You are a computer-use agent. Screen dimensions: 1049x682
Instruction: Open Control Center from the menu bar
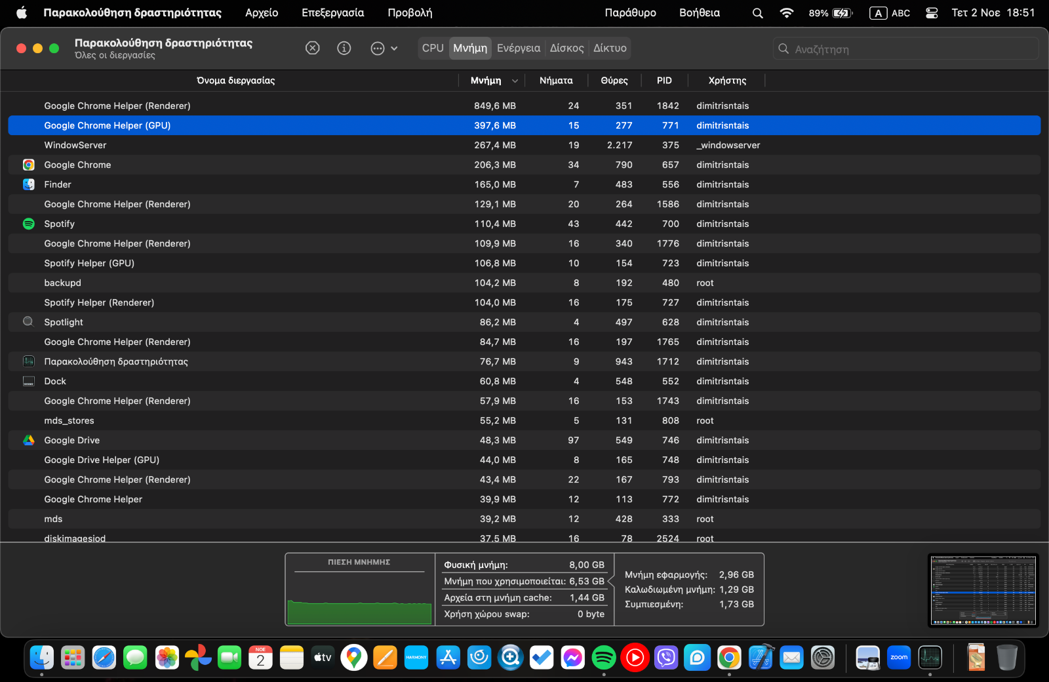pos(932,12)
